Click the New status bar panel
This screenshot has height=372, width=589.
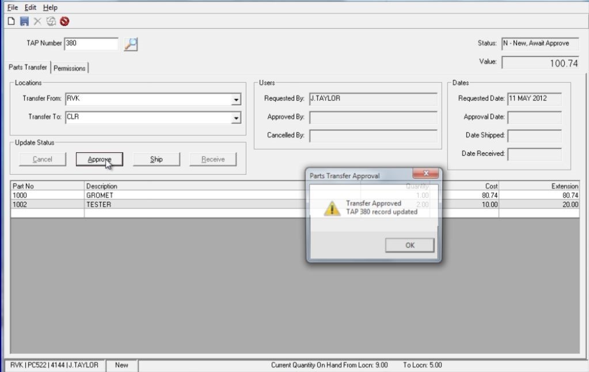point(121,365)
